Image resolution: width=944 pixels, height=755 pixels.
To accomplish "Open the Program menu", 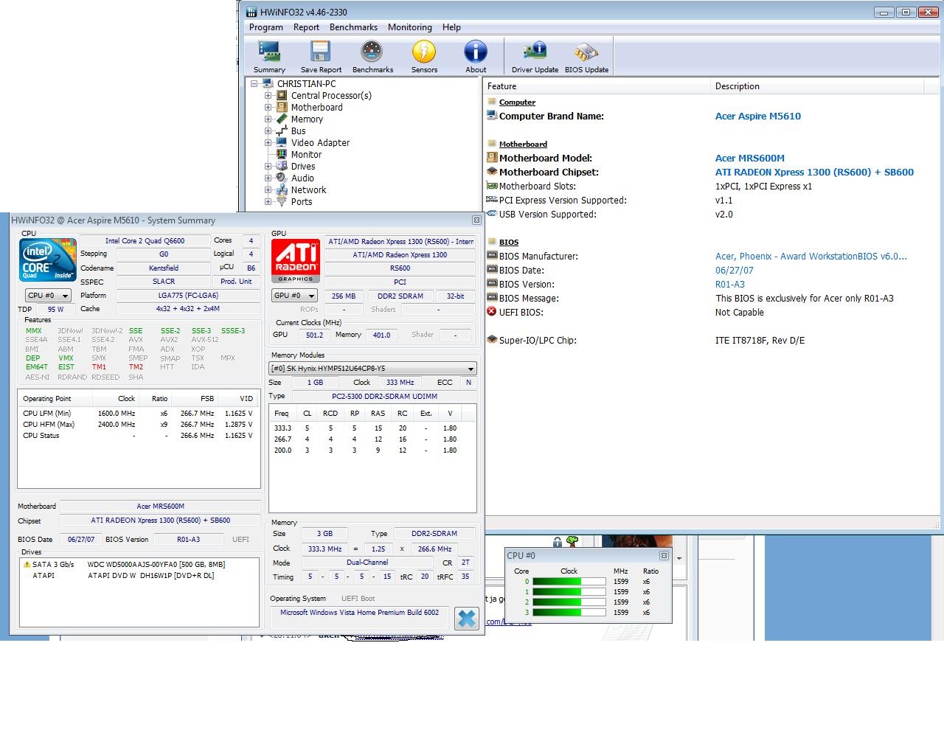I will pyautogui.click(x=266, y=27).
